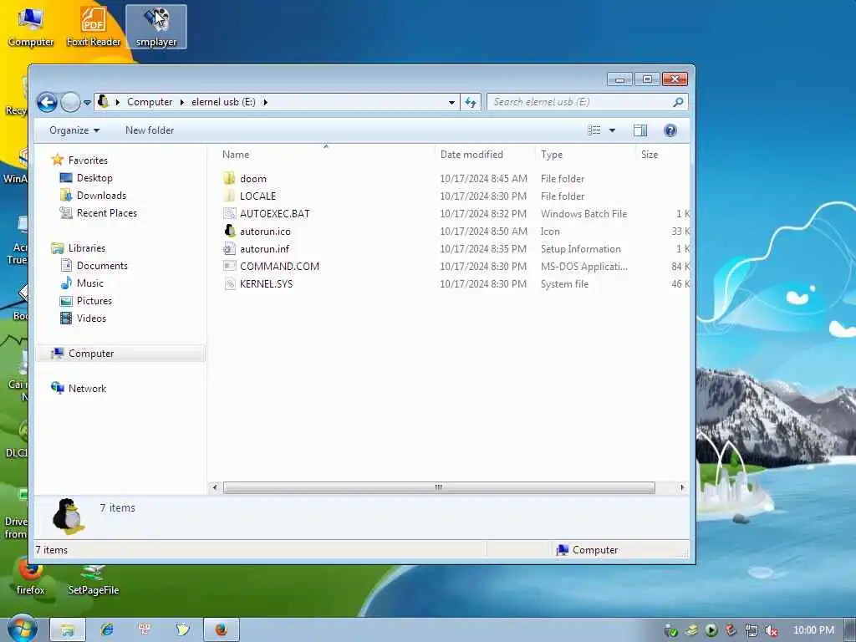Click the 'Setup Information' type cell

click(580, 248)
